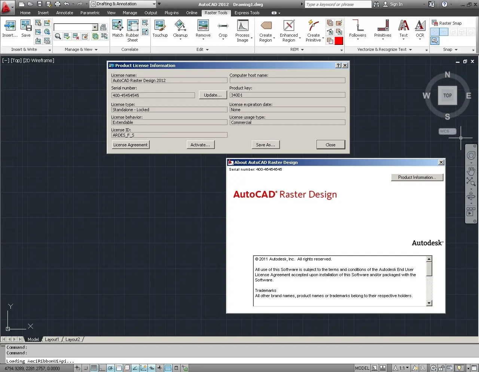
Task: Toggle MODEL space button in status bar
Action: pyautogui.click(x=362, y=368)
